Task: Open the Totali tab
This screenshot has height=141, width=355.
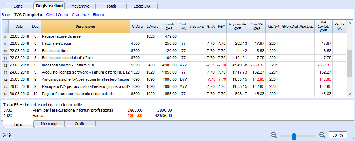Action: click(111, 6)
